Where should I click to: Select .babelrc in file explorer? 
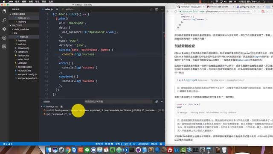click(24, 41)
